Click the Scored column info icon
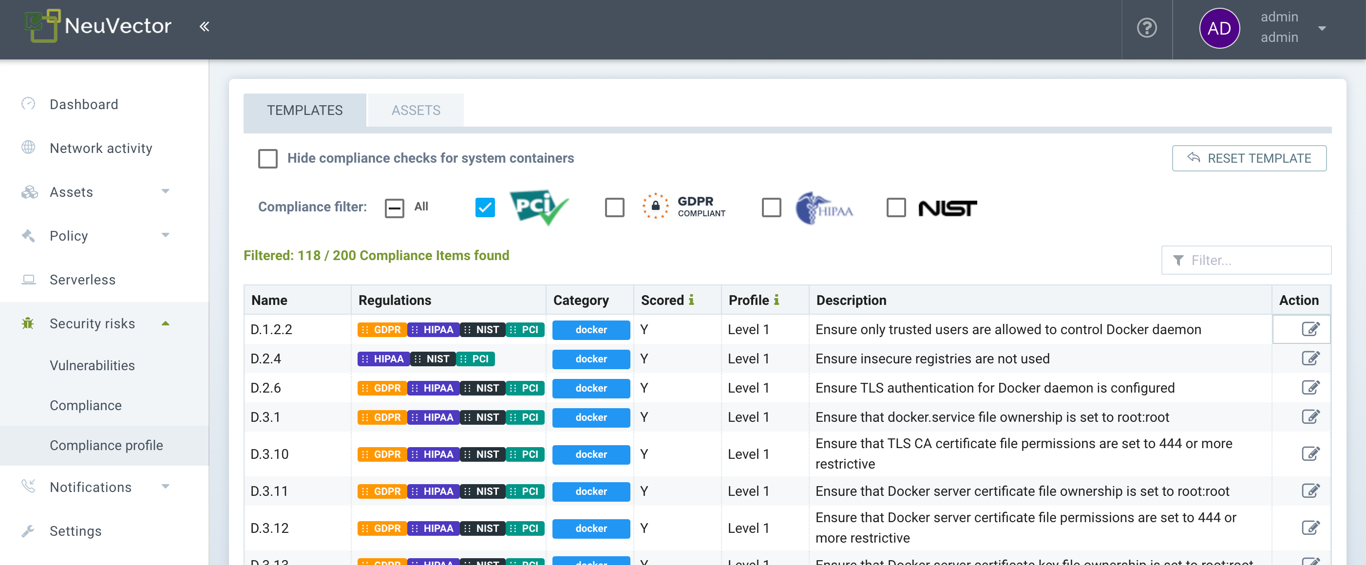Image resolution: width=1366 pixels, height=565 pixels. pyautogui.click(x=691, y=300)
